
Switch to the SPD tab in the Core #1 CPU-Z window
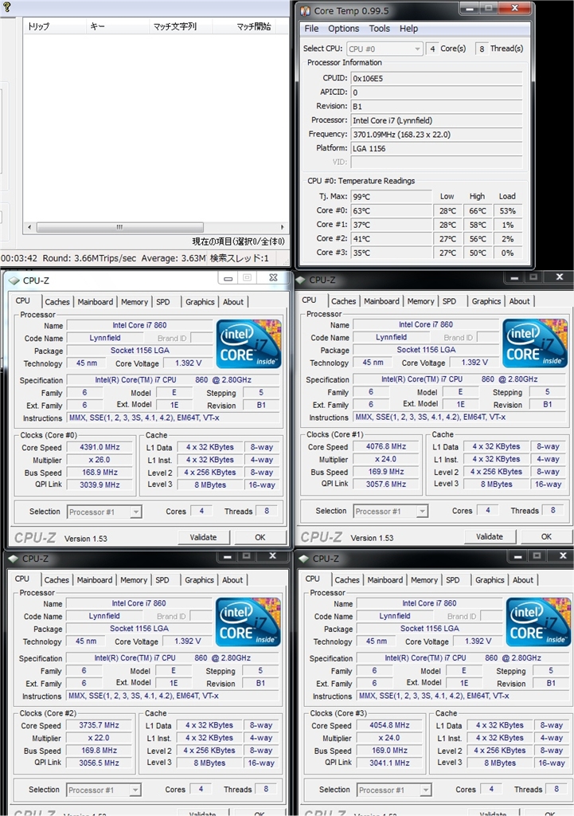[x=449, y=301]
